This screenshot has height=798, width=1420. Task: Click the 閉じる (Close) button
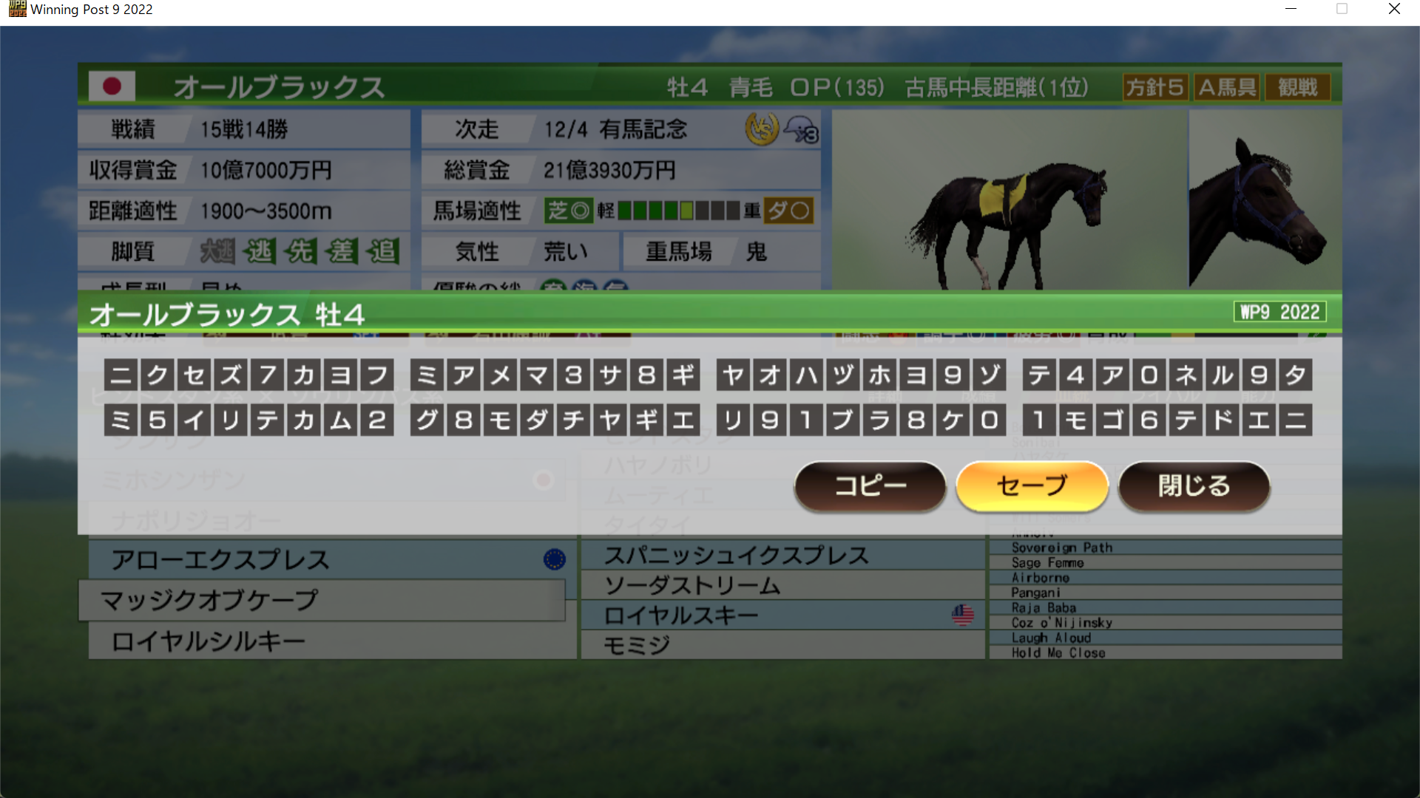[x=1194, y=485]
